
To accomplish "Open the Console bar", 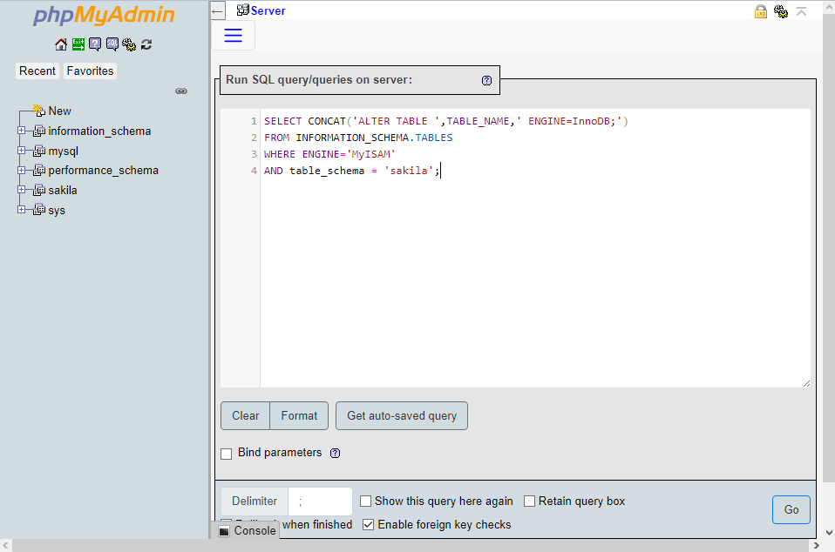I will click(x=248, y=531).
